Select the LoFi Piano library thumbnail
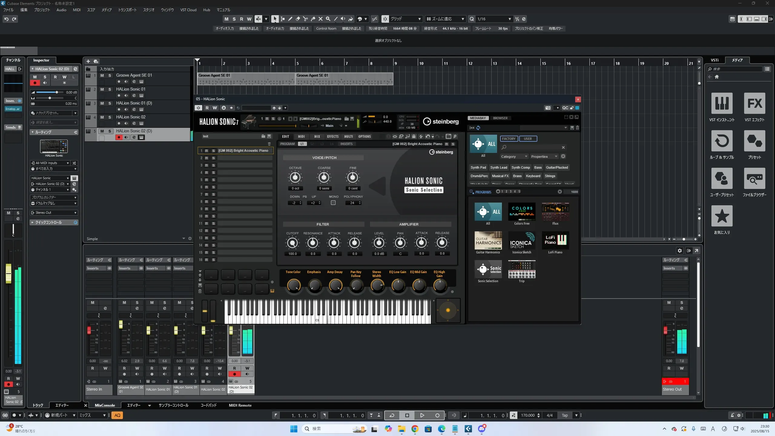Viewport: 775px width, 436px height. 555,241
